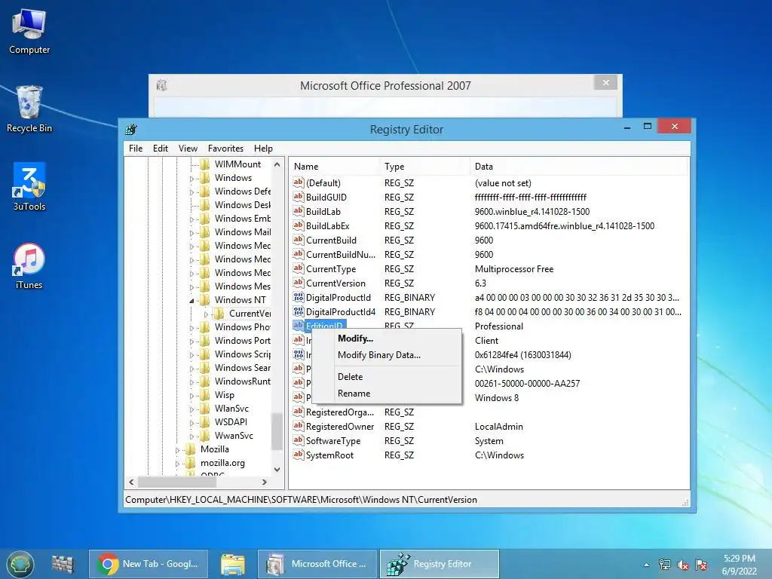Open the File menu
772x579 pixels.
click(136, 149)
